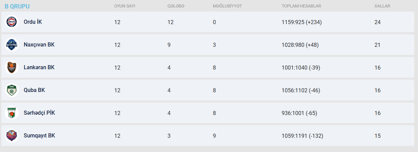Image resolution: width=418 pixels, height=152 pixels.
Task: Click the Lənkəran BK team logo
Action: tap(12, 68)
